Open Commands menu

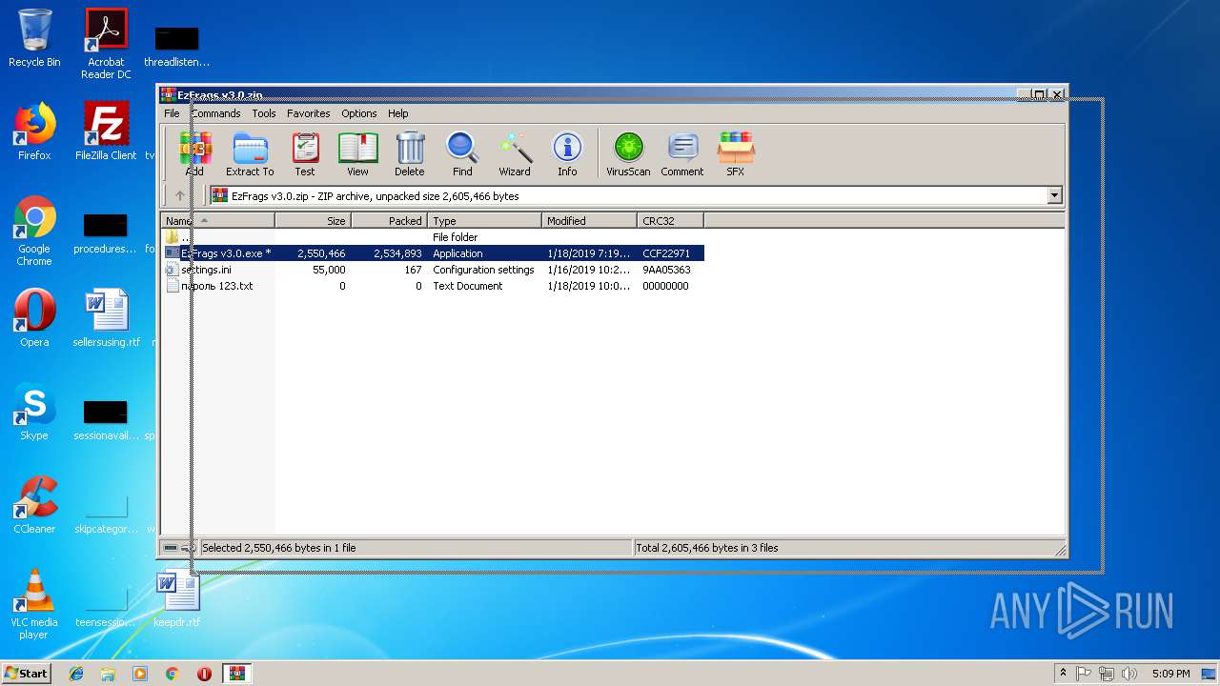[x=215, y=113]
